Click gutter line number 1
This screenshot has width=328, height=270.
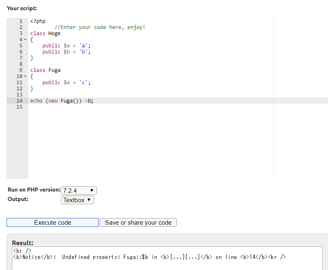(x=21, y=21)
